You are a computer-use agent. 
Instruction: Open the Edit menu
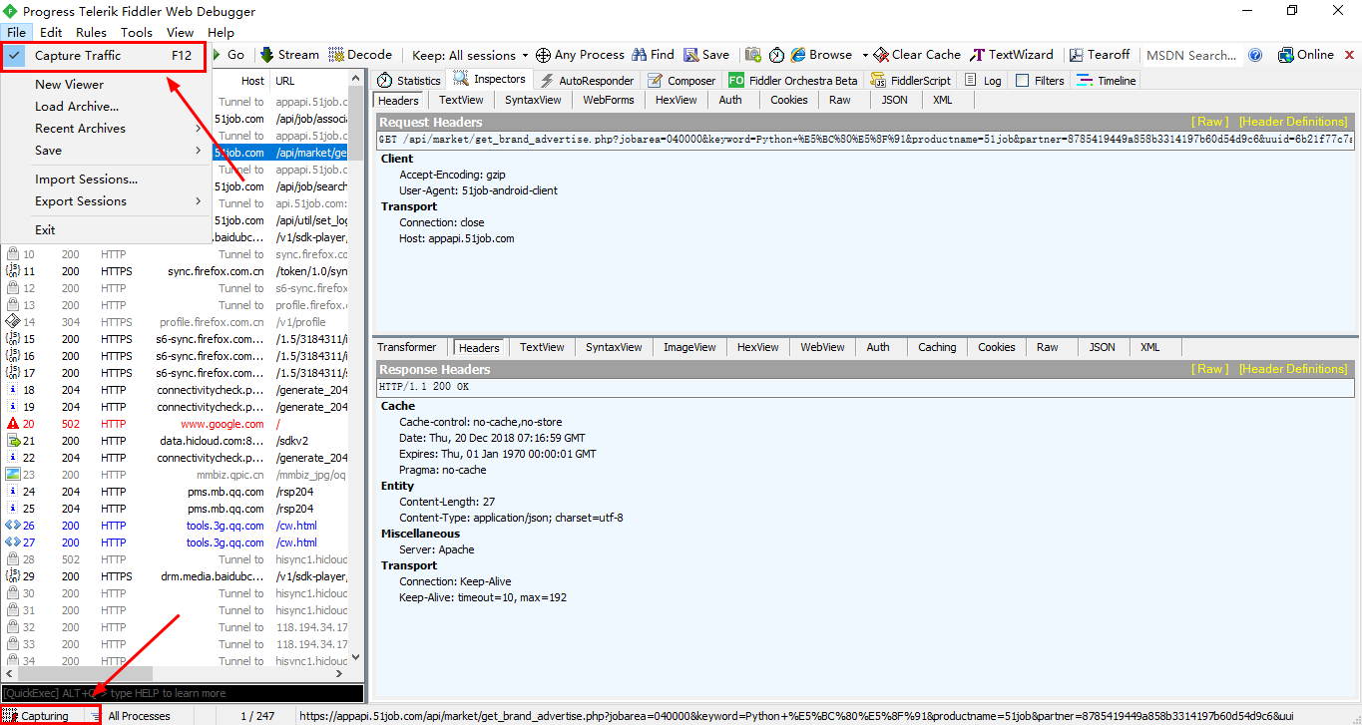tap(50, 33)
